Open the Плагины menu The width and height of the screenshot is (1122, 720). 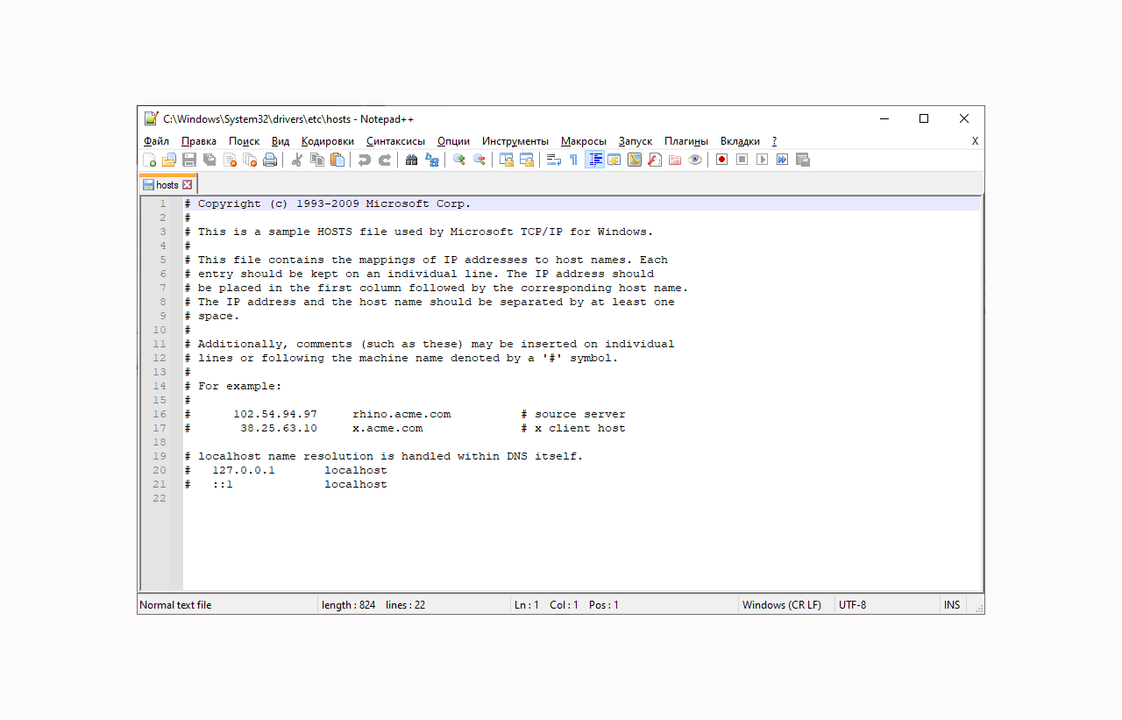click(x=686, y=141)
